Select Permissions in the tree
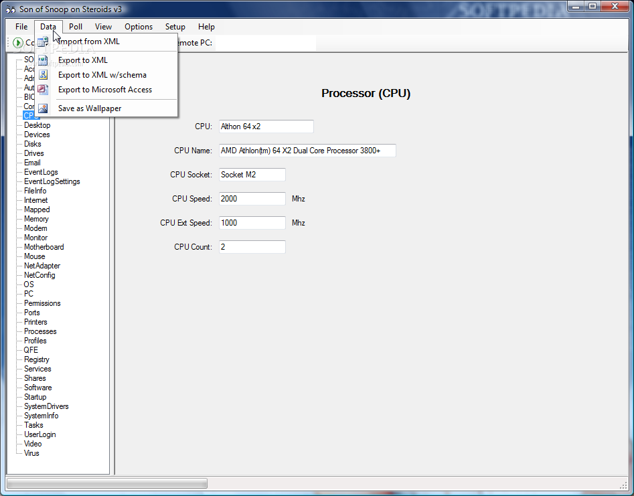 pos(42,303)
